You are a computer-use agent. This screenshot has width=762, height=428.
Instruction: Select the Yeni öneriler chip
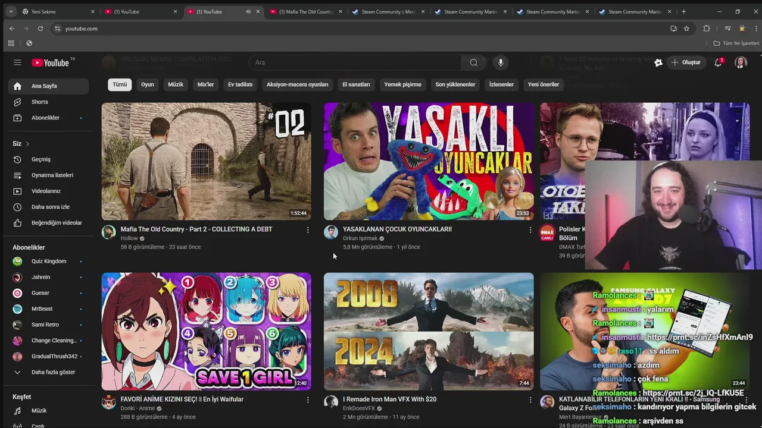[544, 84]
